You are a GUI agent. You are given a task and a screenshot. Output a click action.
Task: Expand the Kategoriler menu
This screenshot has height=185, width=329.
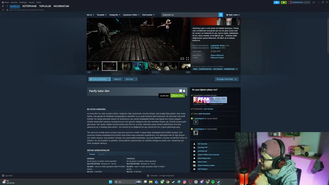coord(115,15)
